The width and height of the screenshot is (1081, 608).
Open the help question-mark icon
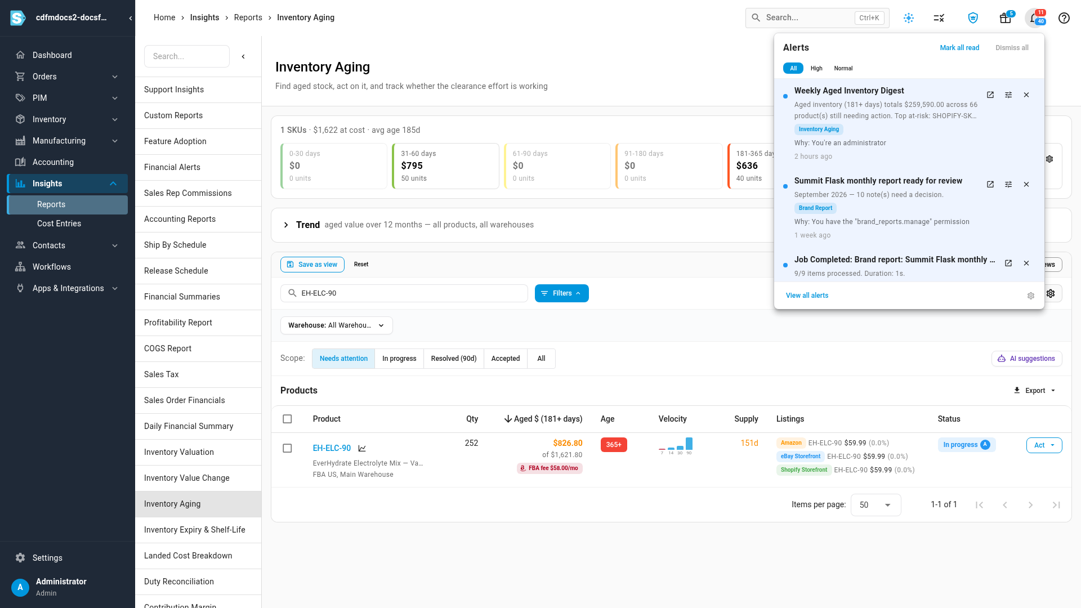click(1064, 18)
